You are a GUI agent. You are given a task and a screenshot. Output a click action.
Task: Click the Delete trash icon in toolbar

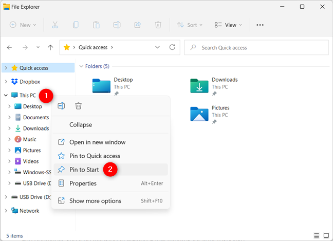point(158,25)
